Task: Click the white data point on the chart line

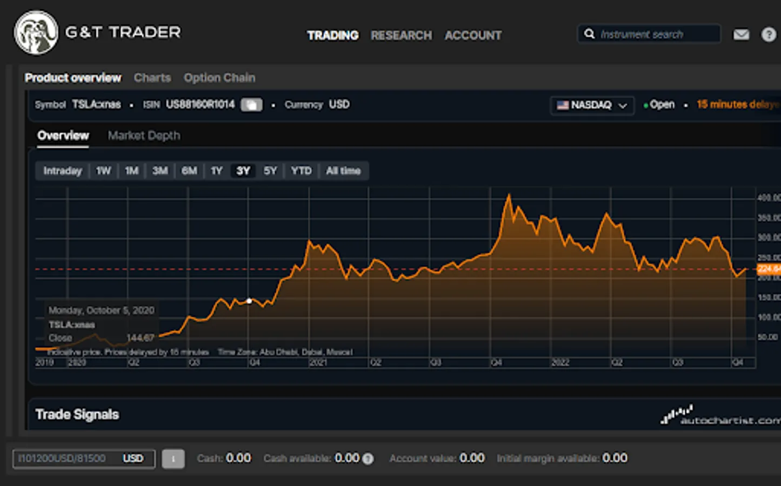Action: (249, 301)
